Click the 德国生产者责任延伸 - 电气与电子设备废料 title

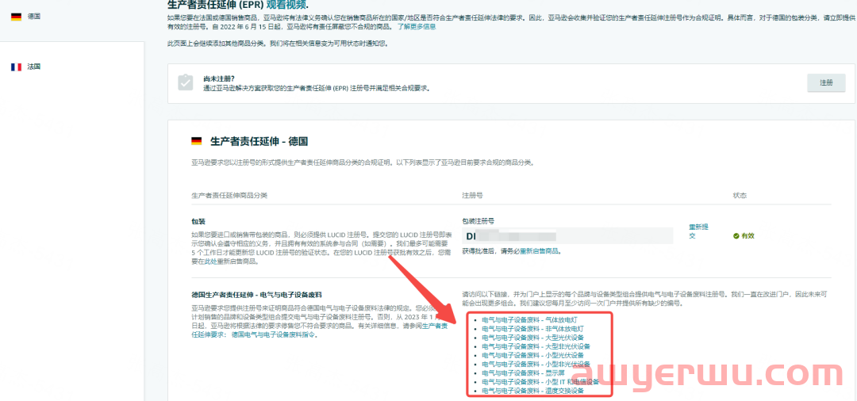point(256,295)
